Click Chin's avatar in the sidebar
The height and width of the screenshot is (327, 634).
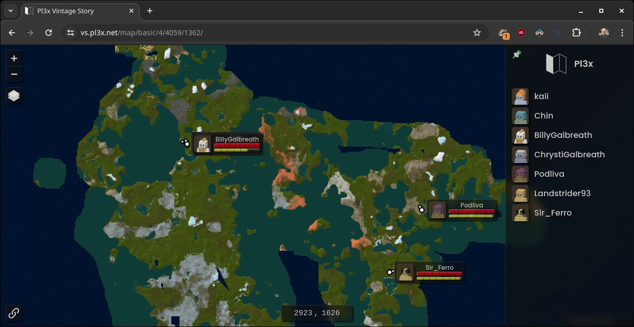tap(520, 116)
